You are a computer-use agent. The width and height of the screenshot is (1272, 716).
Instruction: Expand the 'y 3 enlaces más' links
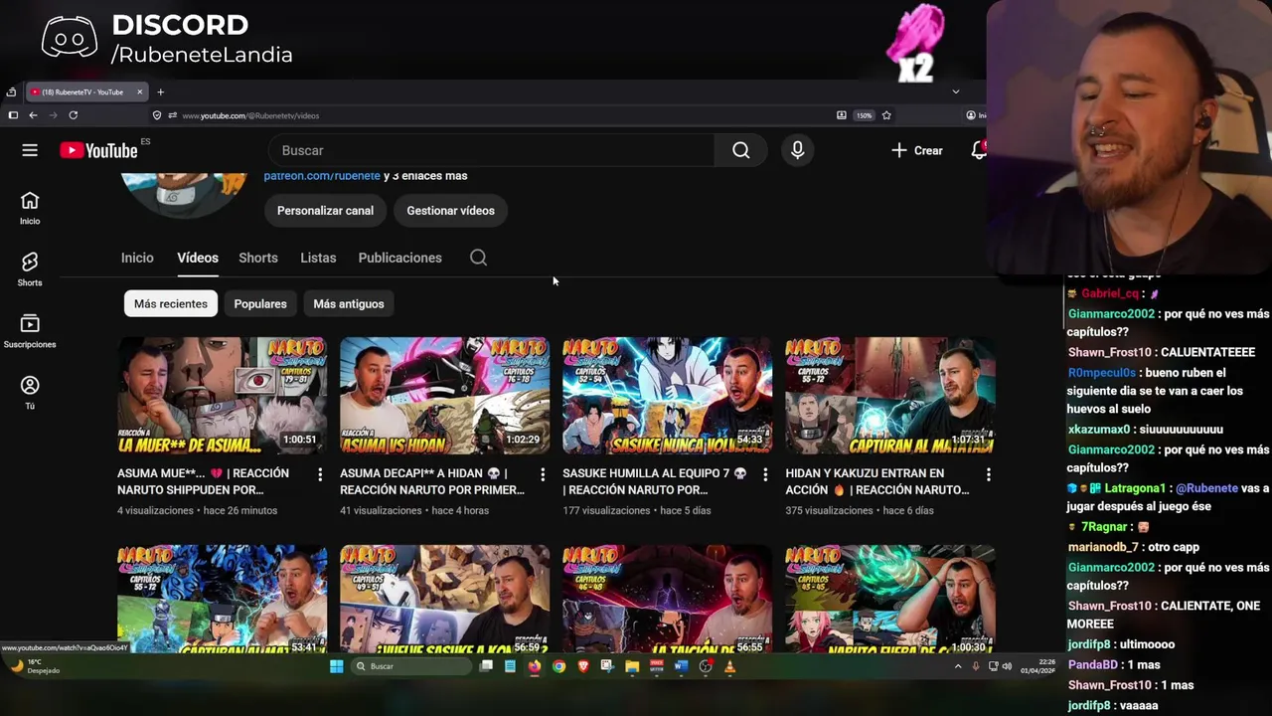tap(425, 176)
